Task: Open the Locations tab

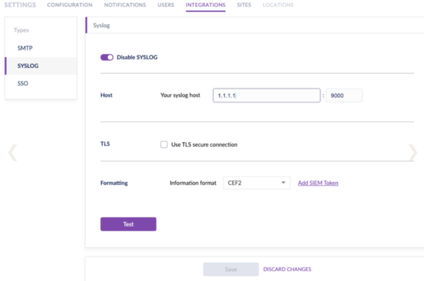Action: (278, 5)
